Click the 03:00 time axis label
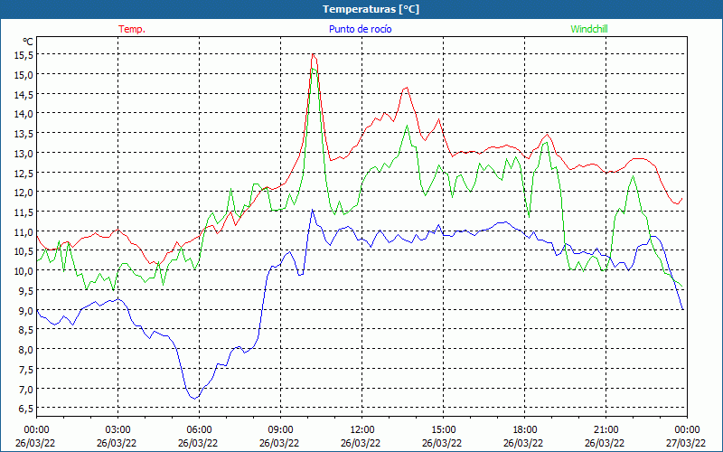Image resolution: width=723 pixels, height=452 pixels. [118, 430]
